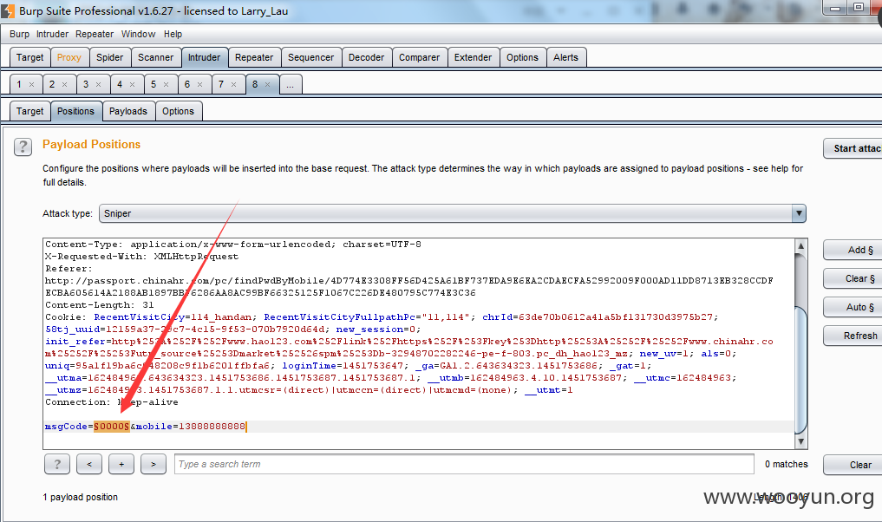882x522 pixels.
Task: Open new Intruder tab with ellipsis tab
Action: [x=291, y=84]
